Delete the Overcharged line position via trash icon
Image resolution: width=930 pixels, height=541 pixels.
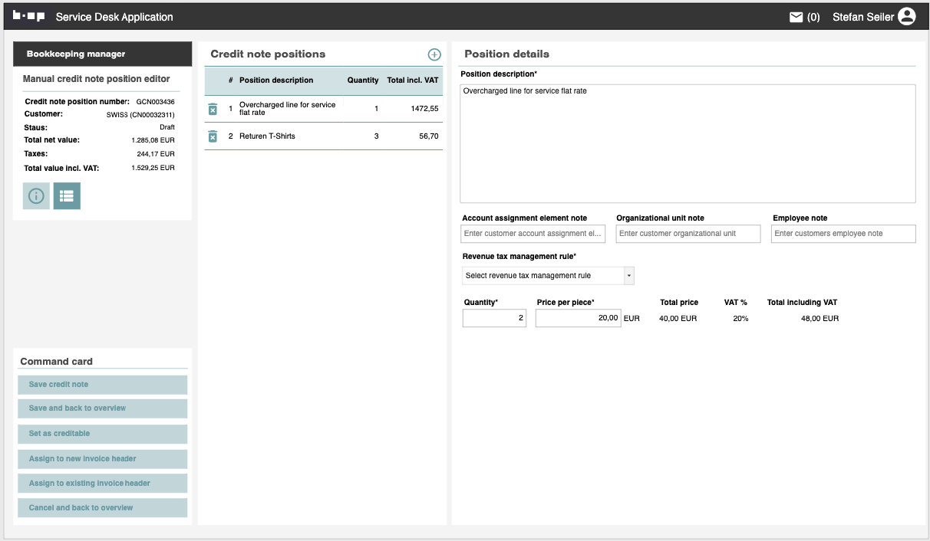[x=213, y=109]
